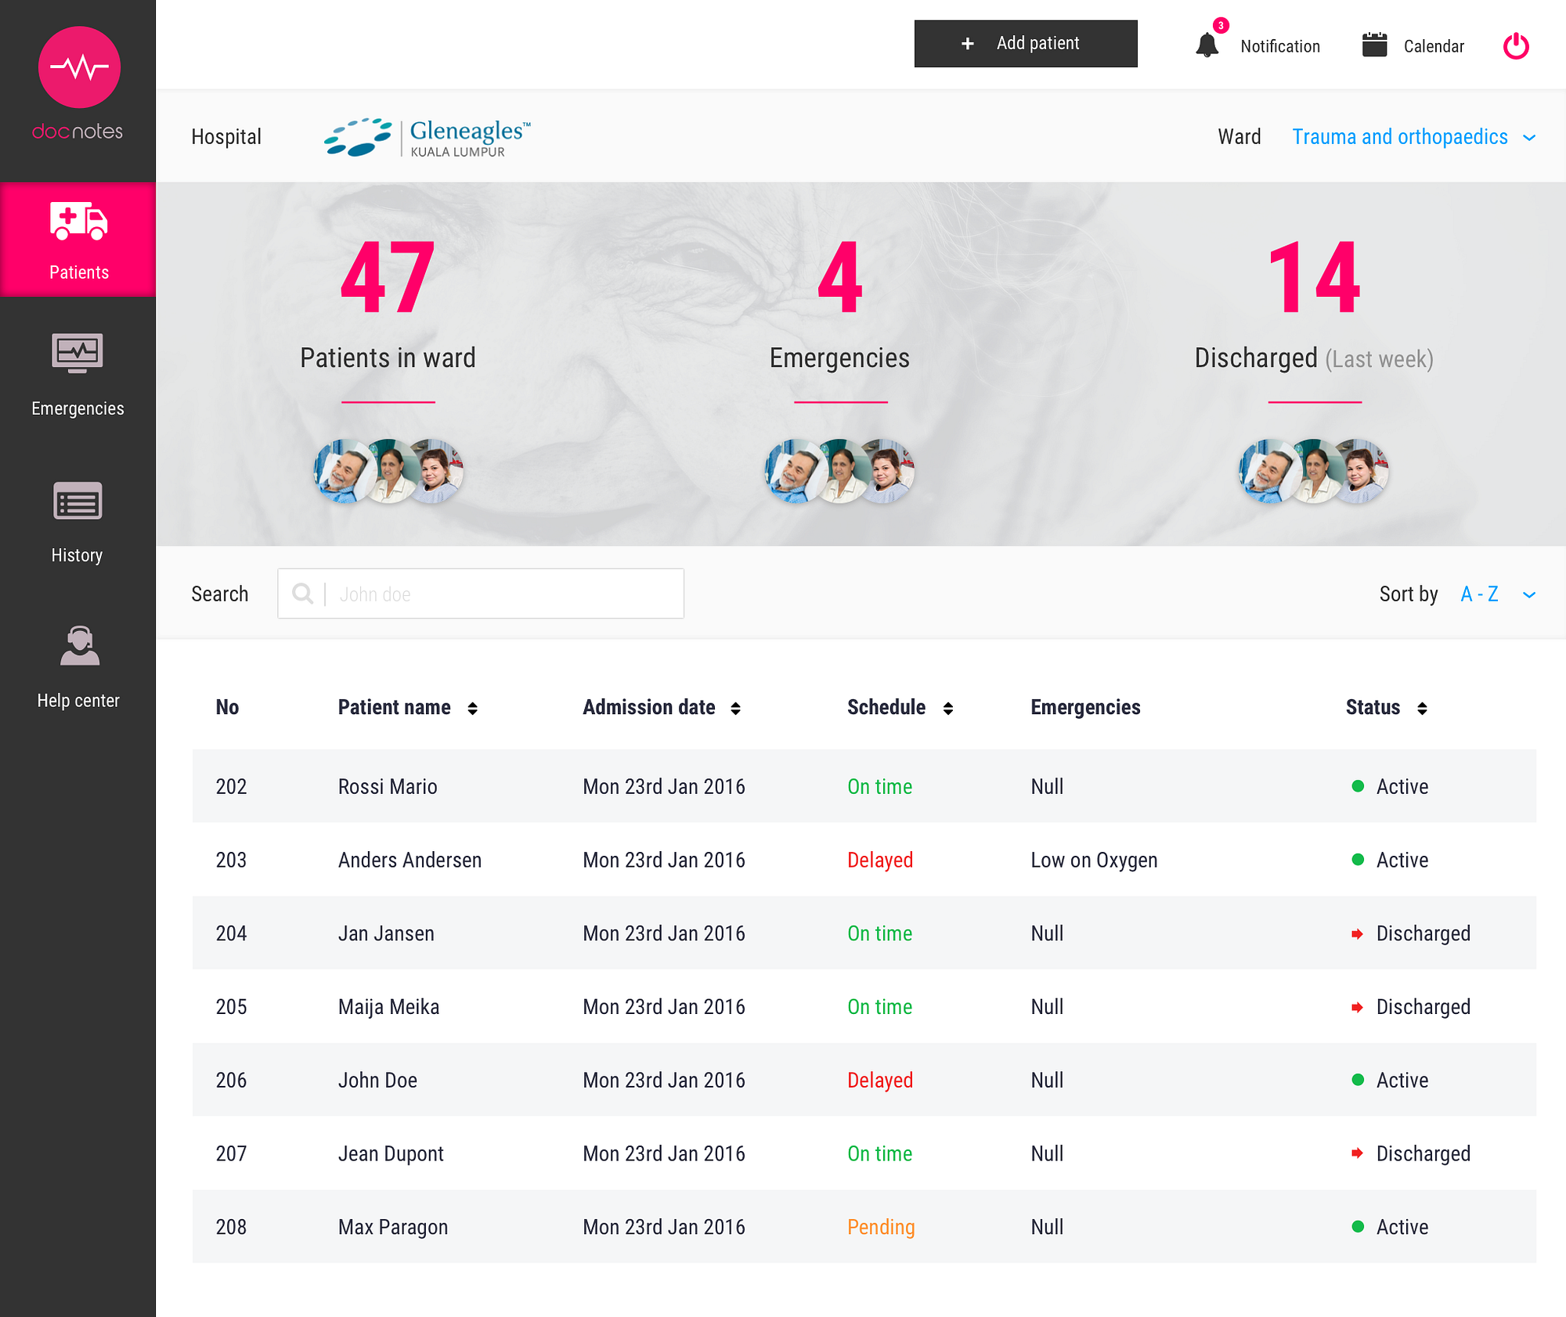This screenshot has height=1317, width=1566.
Task: Sort the table by Patient name
Action: click(472, 708)
